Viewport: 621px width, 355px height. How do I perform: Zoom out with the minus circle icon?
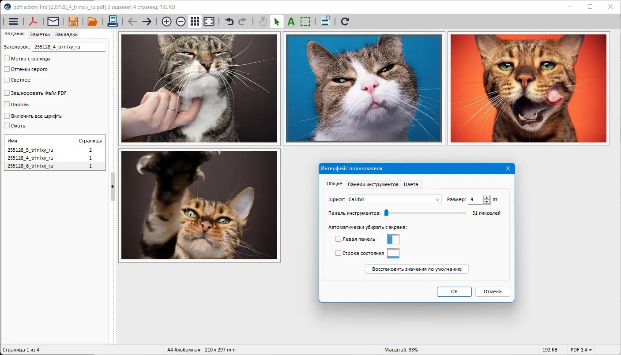[181, 21]
